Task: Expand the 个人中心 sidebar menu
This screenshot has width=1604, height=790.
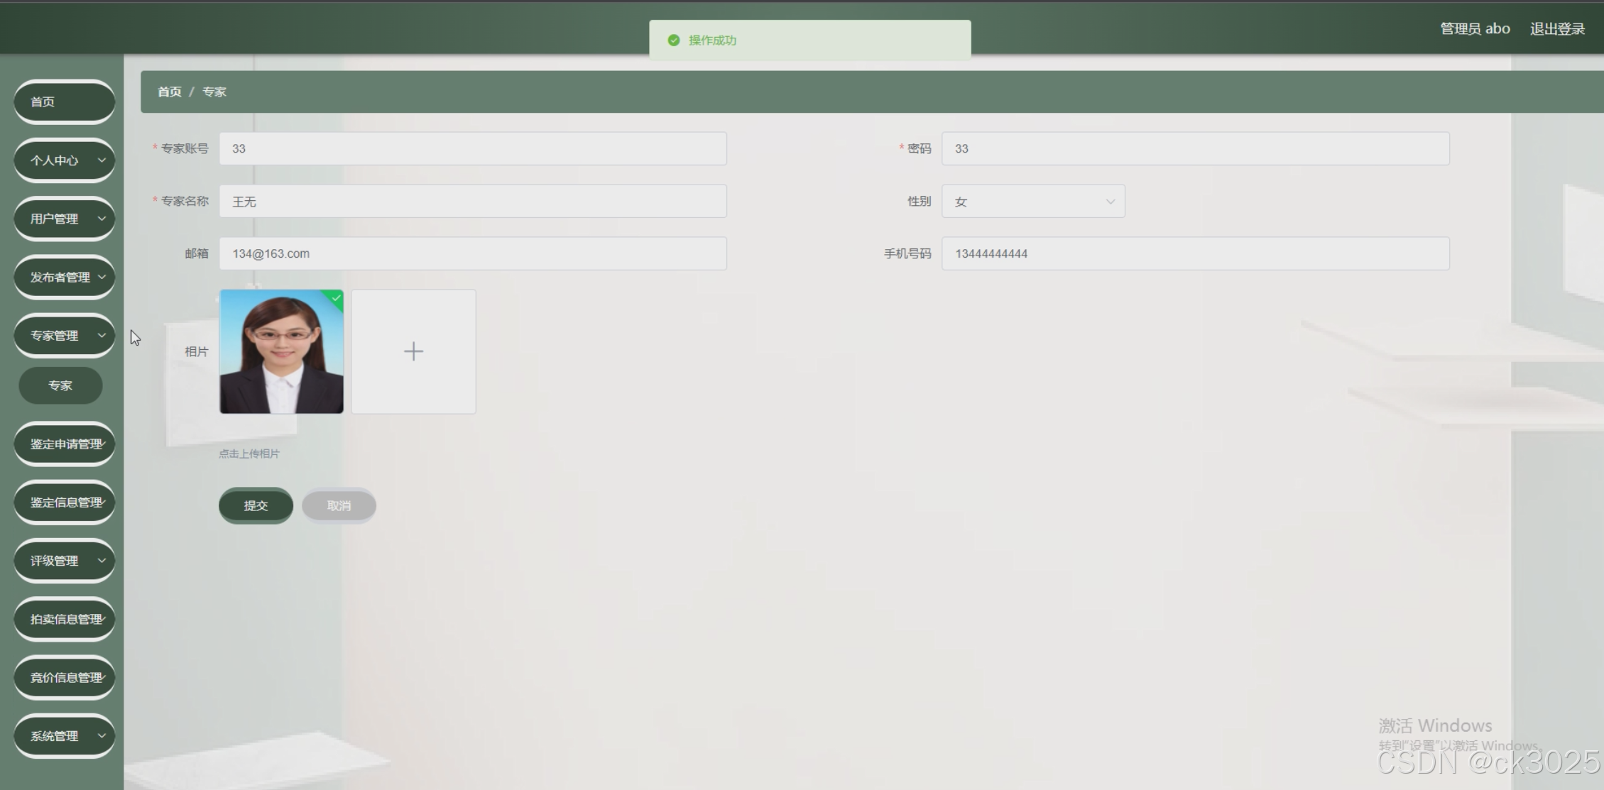Action: coord(64,160)
